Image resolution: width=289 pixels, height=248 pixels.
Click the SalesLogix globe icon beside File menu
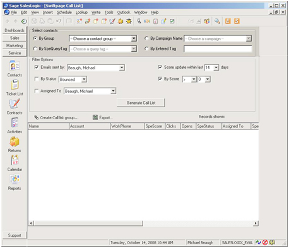(x=7, y=12)
